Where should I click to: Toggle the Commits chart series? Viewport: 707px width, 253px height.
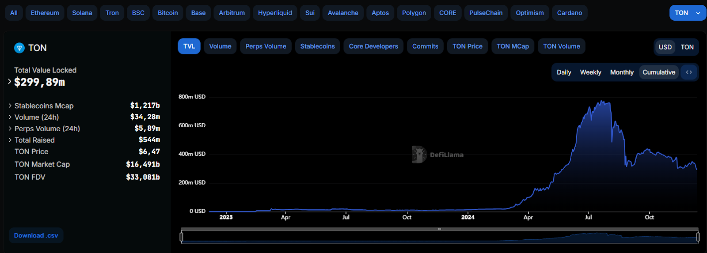[x=425, y=46]
